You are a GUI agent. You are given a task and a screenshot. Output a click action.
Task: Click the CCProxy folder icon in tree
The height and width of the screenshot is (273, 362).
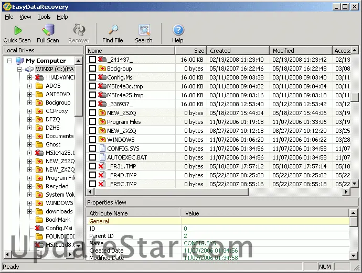point(39,111)
